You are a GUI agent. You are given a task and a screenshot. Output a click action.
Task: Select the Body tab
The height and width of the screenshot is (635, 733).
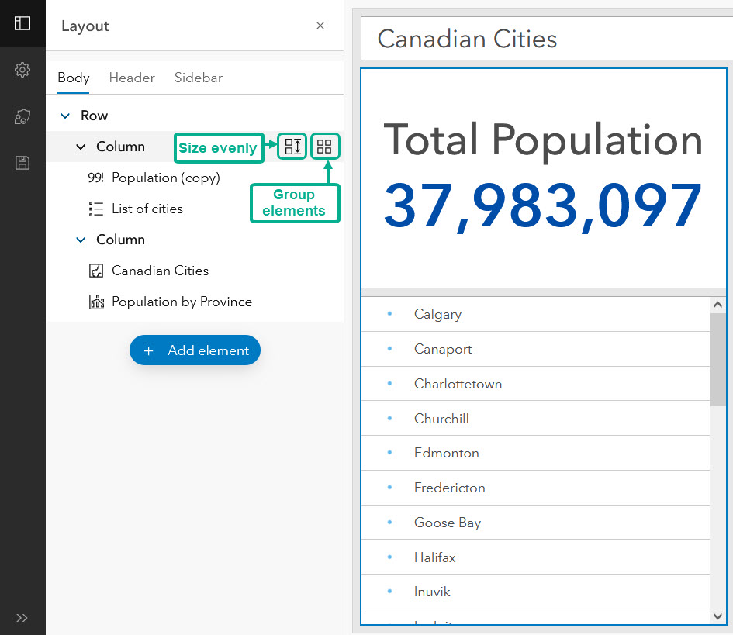point(74,78)
